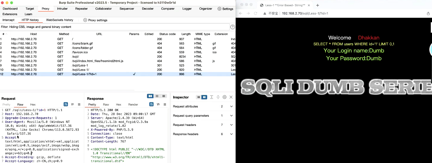Switch to Intercept sub-tab

pyautogui.click(x=8, y=20)
